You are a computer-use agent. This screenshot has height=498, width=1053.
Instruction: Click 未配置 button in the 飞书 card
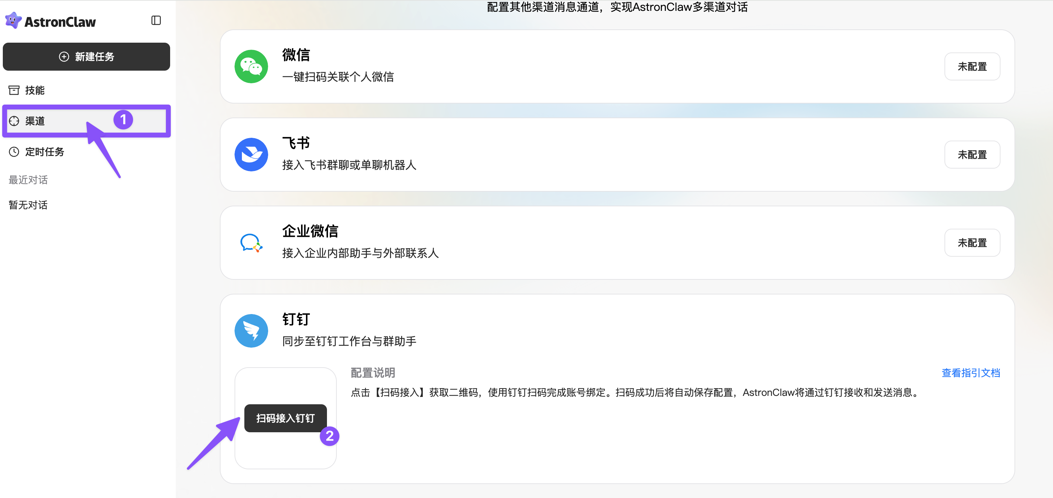[972, 155]
